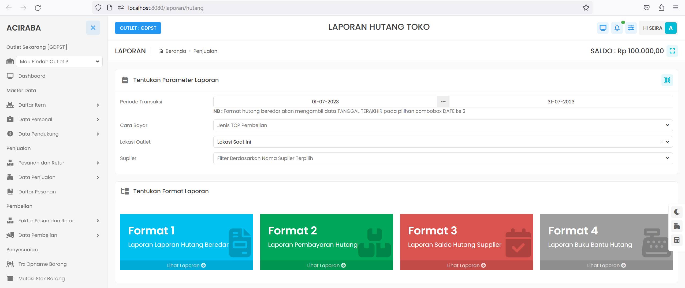Viewport: 685px width, 288px height.
Task: Click Data Pendukung info icon
Action: coord(10,134)
